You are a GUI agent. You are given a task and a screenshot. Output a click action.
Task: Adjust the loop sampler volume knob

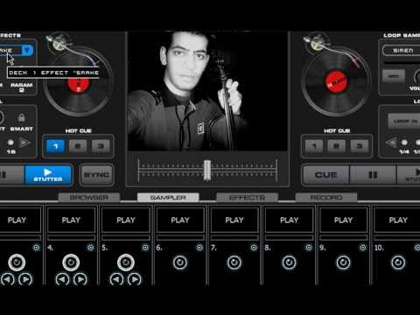coord(417,77)
